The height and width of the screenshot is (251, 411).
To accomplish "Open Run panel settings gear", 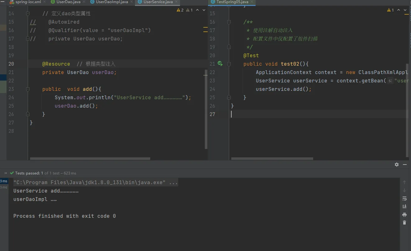I will point(397,165).
